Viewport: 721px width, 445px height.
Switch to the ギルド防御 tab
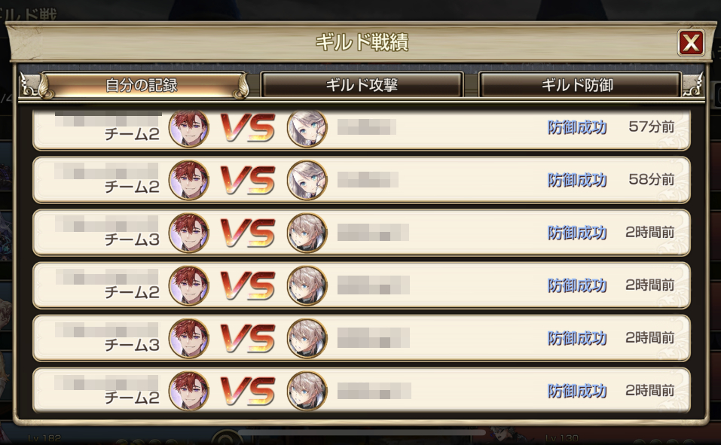point(579,85)
